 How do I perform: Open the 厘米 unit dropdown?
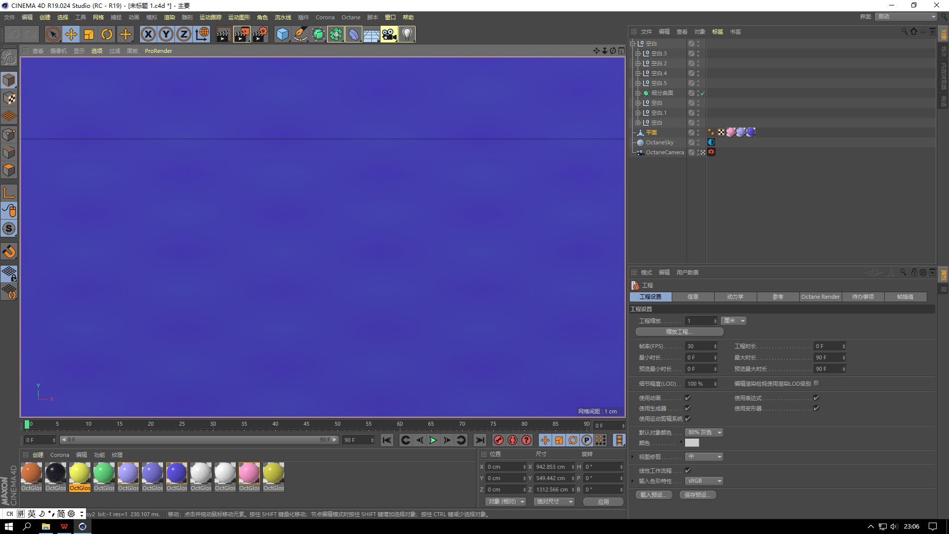[x=733, y=320]
